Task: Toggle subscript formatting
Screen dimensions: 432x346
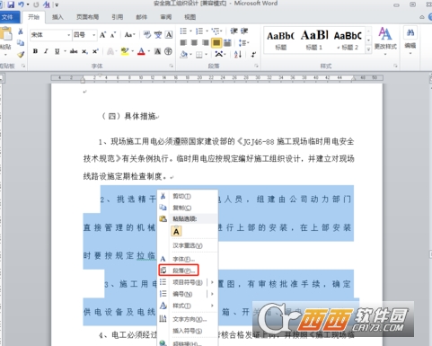Action: 84,51
